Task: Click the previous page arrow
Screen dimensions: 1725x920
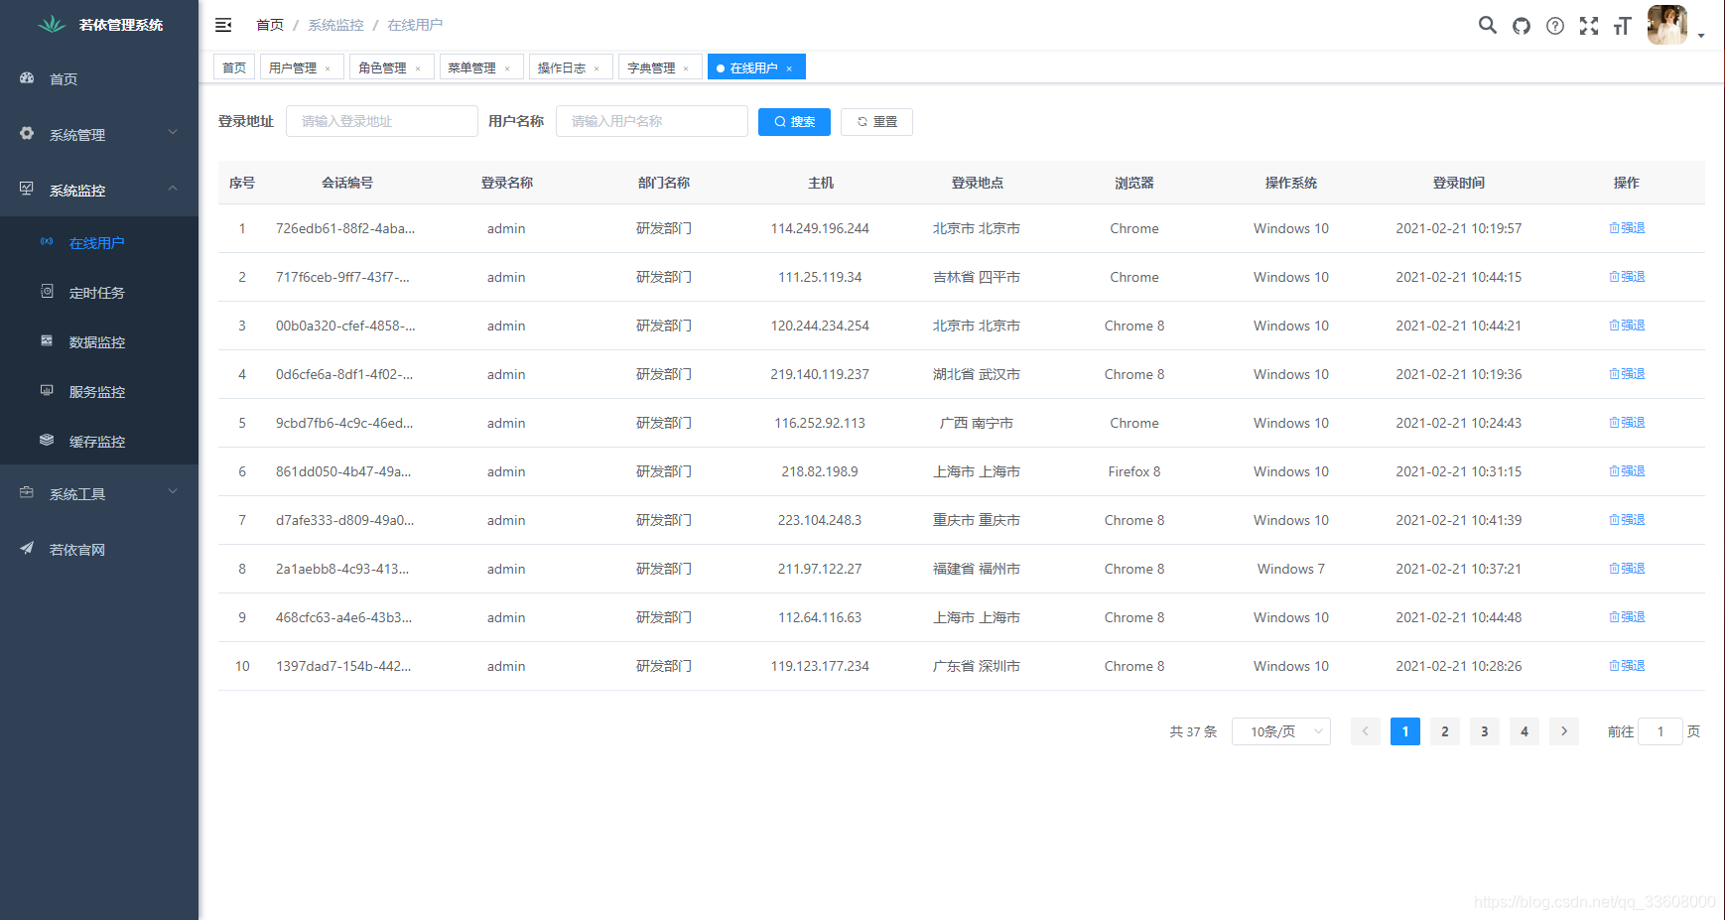Action: (1366, 731)
